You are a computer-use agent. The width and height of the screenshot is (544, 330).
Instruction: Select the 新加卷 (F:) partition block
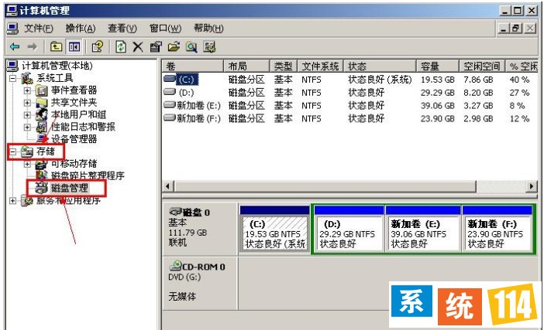[x=498, y=230]
